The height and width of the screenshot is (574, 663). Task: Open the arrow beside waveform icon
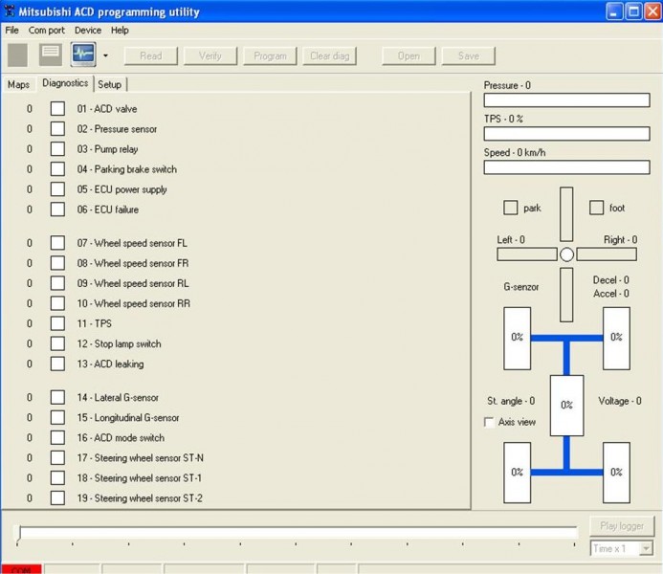pyautogui.click(x=105, y=55)
